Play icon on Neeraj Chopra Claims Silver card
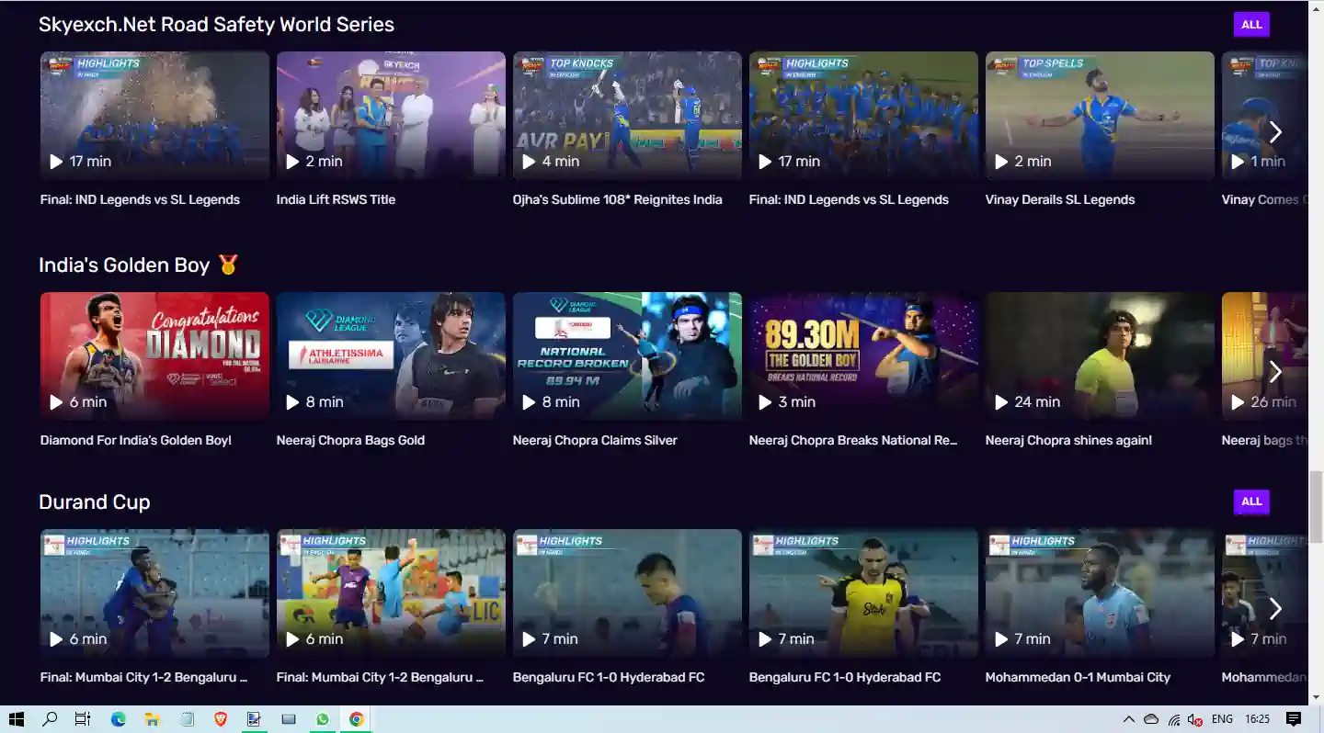1324x733 pixels. [x=529, y=402]
